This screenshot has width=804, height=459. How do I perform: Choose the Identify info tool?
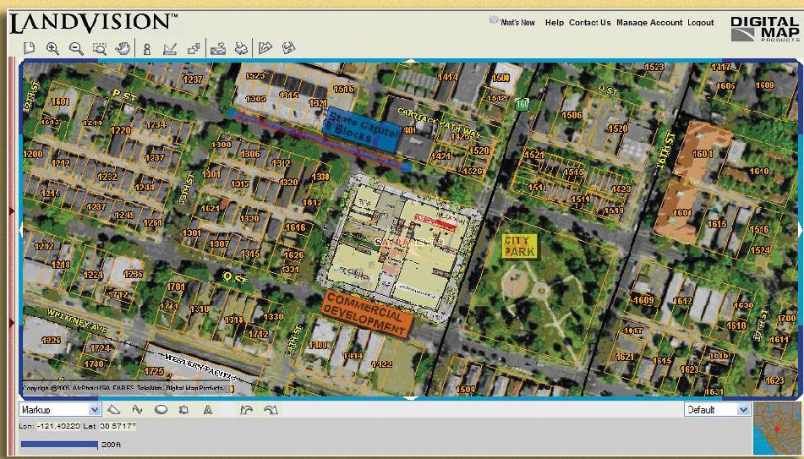click(x=146, y=49)
